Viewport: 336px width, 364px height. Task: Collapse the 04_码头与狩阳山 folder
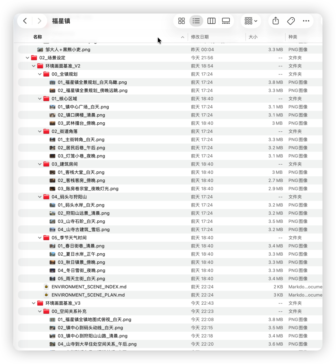[x=40, y=197]
